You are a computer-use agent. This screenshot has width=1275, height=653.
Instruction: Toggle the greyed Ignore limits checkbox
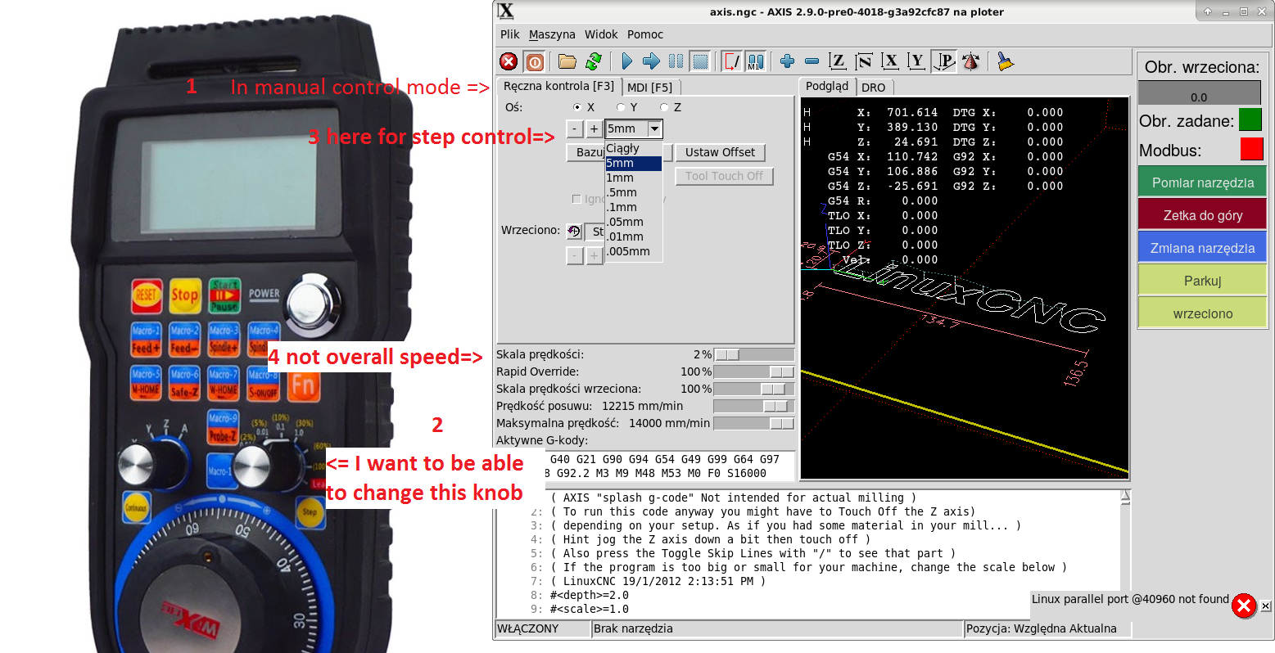(x=576, y=199)
